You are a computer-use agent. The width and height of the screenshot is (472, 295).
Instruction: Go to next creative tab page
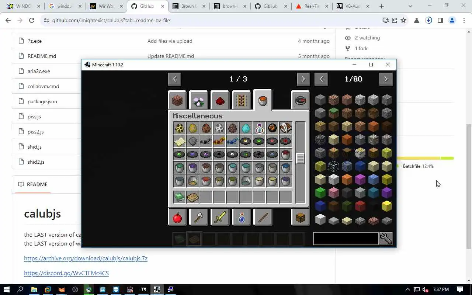pyautogui.click(x=303, y=79)
